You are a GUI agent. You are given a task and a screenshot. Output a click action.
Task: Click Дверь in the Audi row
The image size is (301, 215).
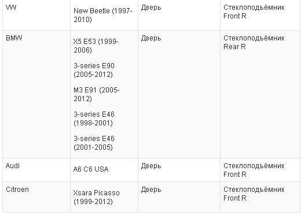click(x=151, y=166)
